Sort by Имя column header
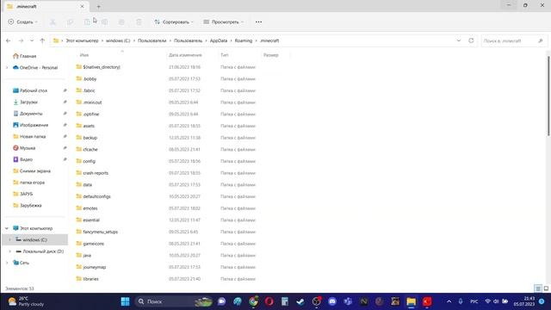Screen dimensions: 551x310 pyautogui.click(x=84, y=55)
